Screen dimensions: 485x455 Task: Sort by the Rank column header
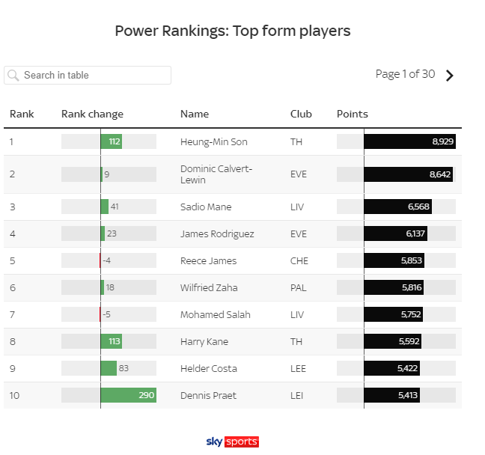(22, 114)
